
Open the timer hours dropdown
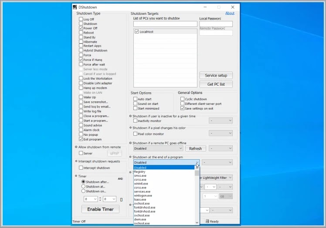(x=91, y=199)
